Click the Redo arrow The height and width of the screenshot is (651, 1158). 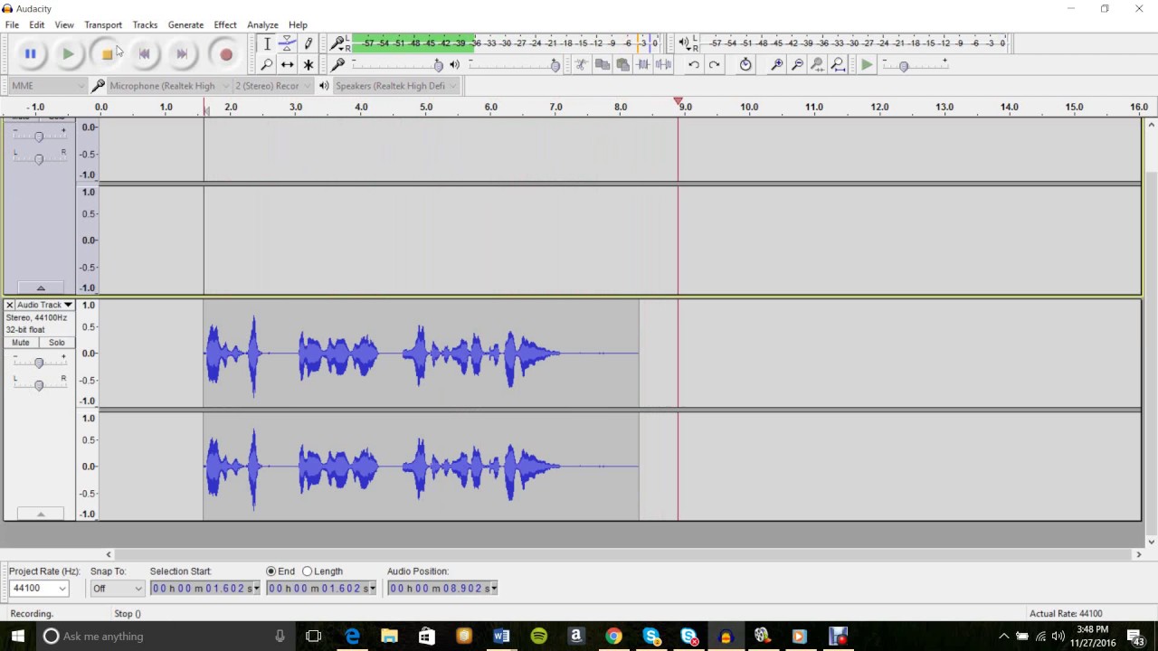coord(714,64)
